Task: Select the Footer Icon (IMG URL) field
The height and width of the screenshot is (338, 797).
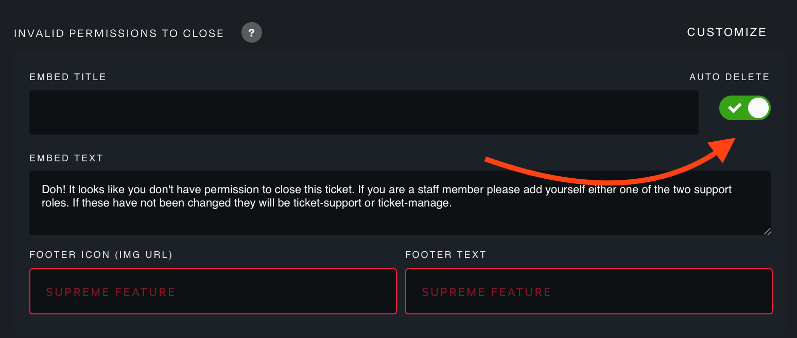Action: [213, 291]
